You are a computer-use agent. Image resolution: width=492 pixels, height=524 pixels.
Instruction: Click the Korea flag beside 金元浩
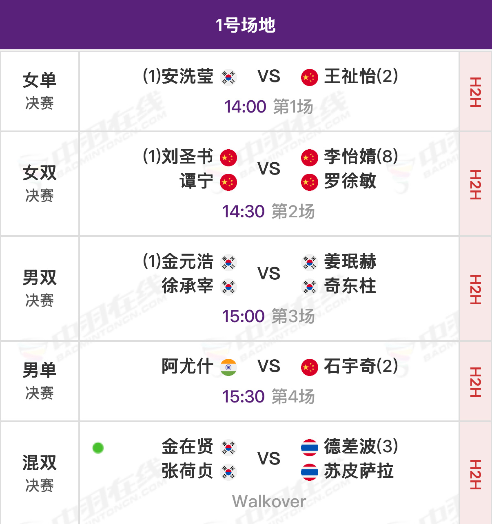228,263
